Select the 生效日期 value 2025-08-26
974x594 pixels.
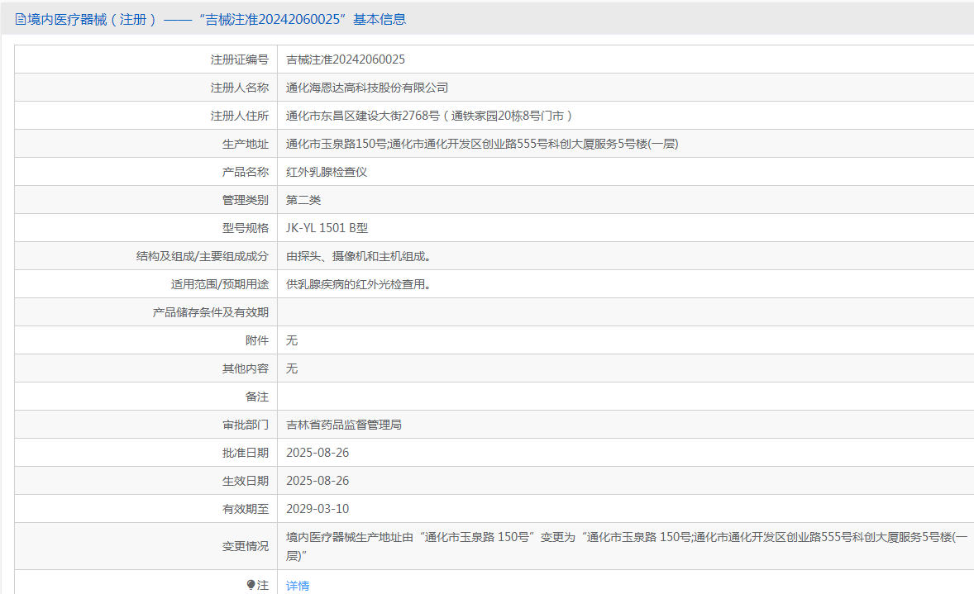pos(318,481)
